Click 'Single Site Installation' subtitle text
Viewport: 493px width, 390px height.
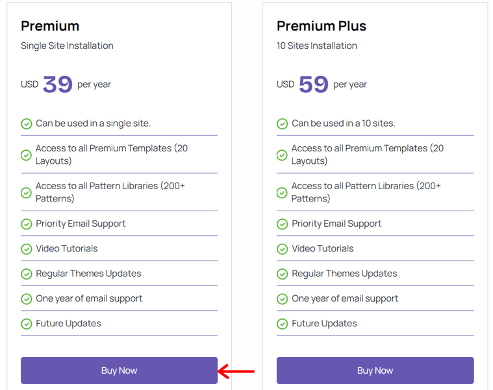[67, 45]
